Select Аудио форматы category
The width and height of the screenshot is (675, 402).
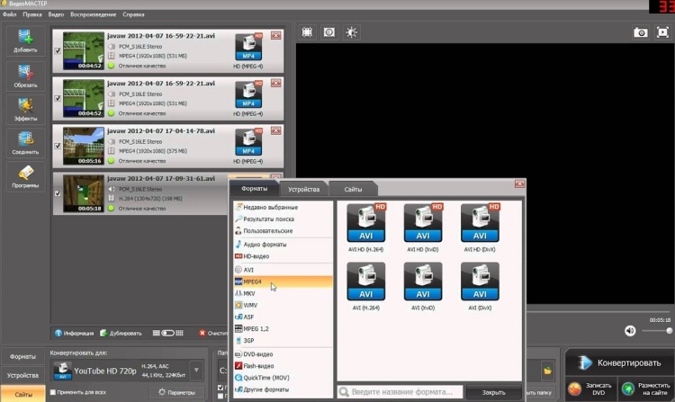[x=283, y=245]
